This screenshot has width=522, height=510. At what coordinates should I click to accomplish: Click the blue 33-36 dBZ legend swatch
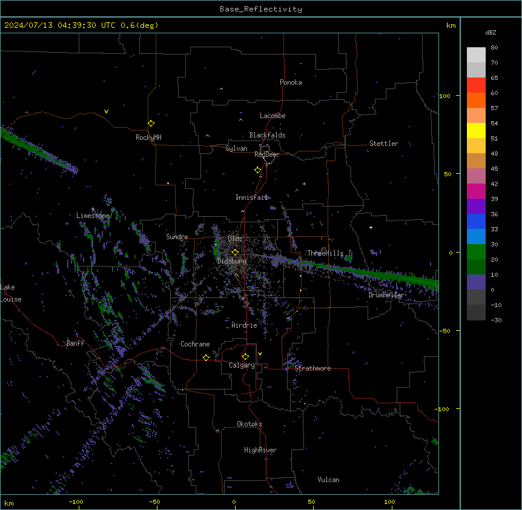tap(476, 221)
